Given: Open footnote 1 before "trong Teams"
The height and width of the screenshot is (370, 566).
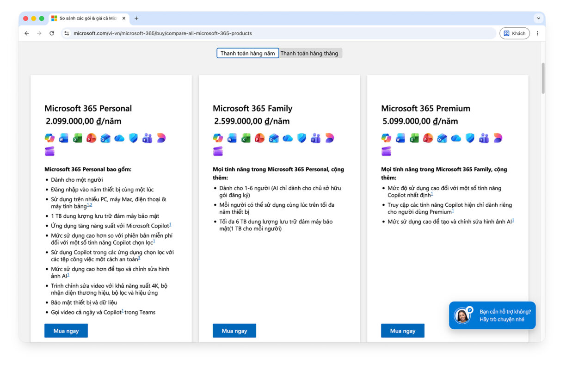Looking at the screenshot, I should click(x=123, y=311).
